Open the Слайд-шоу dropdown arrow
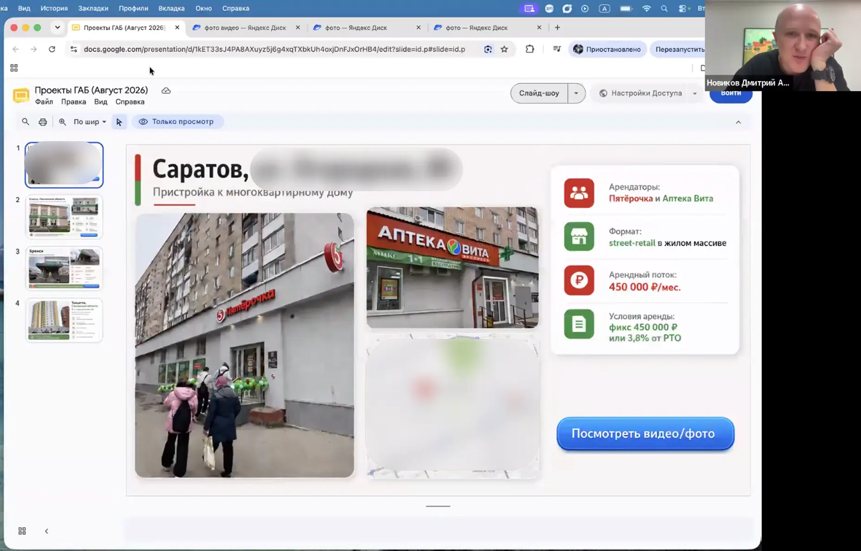This screenshot has width=861, height=551. point(576,93)
